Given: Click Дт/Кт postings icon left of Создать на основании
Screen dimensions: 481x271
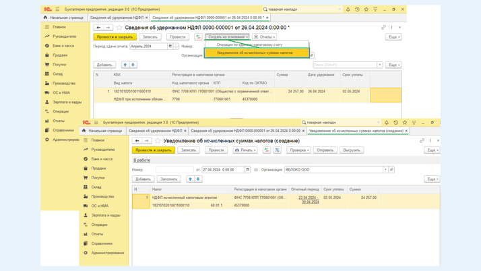Looking at the screenshot, I should point(198,37).
